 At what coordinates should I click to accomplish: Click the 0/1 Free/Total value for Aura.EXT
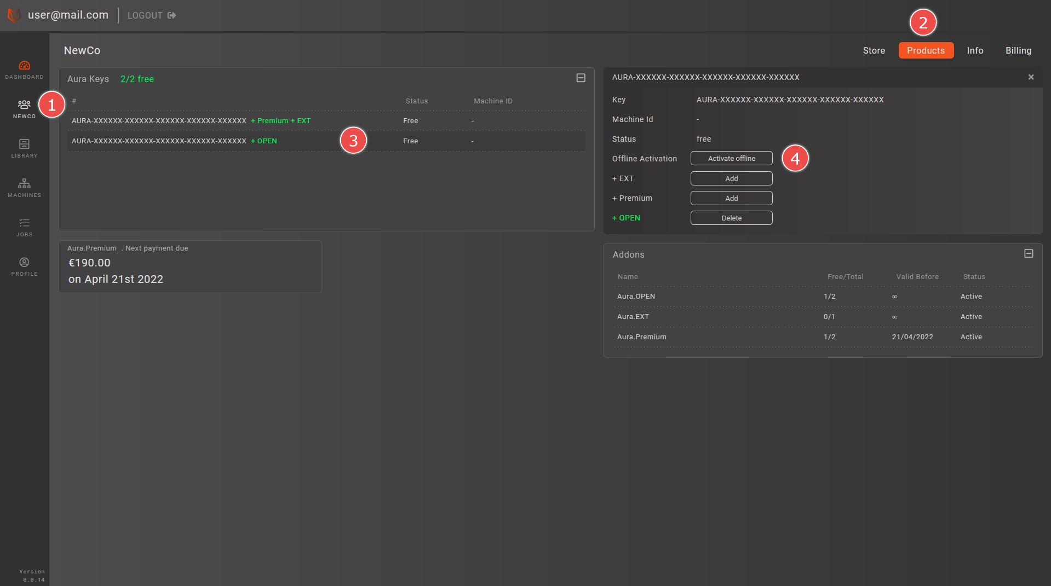(x=829, y=317)
